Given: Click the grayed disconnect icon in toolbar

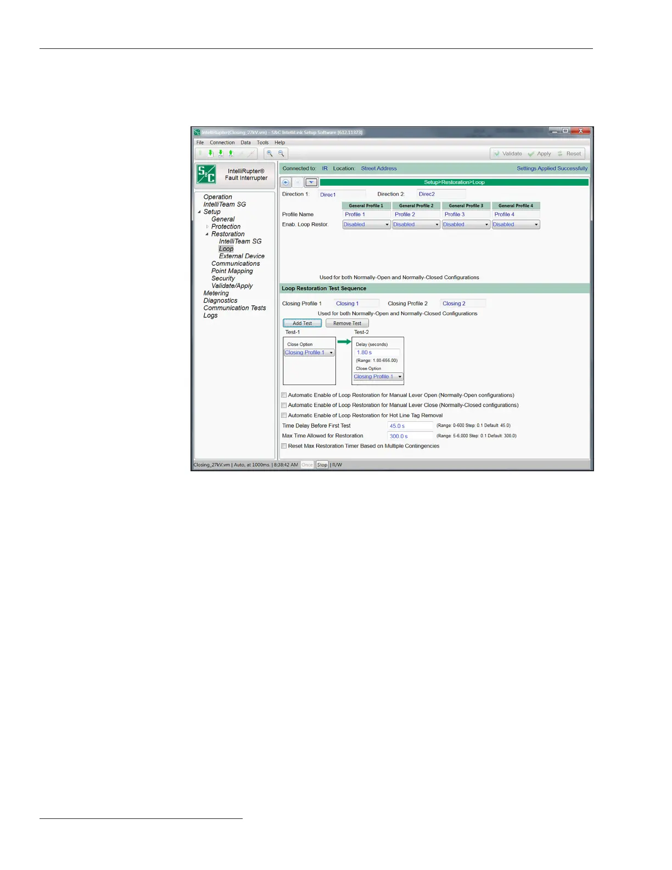Looking at the screenshot, I should pos(250,154).
